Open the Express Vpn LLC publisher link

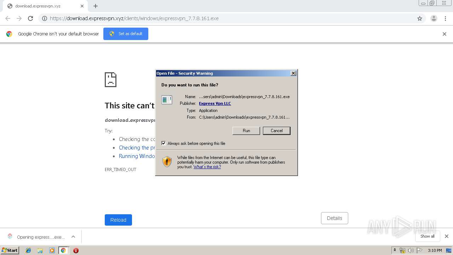pos(215,103)
